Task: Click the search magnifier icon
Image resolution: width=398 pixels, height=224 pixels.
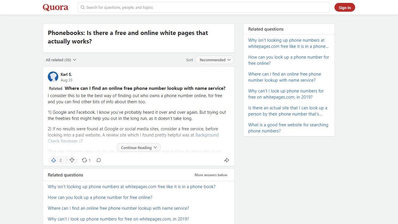Action: pyautogui.click(x=83, y=7)
